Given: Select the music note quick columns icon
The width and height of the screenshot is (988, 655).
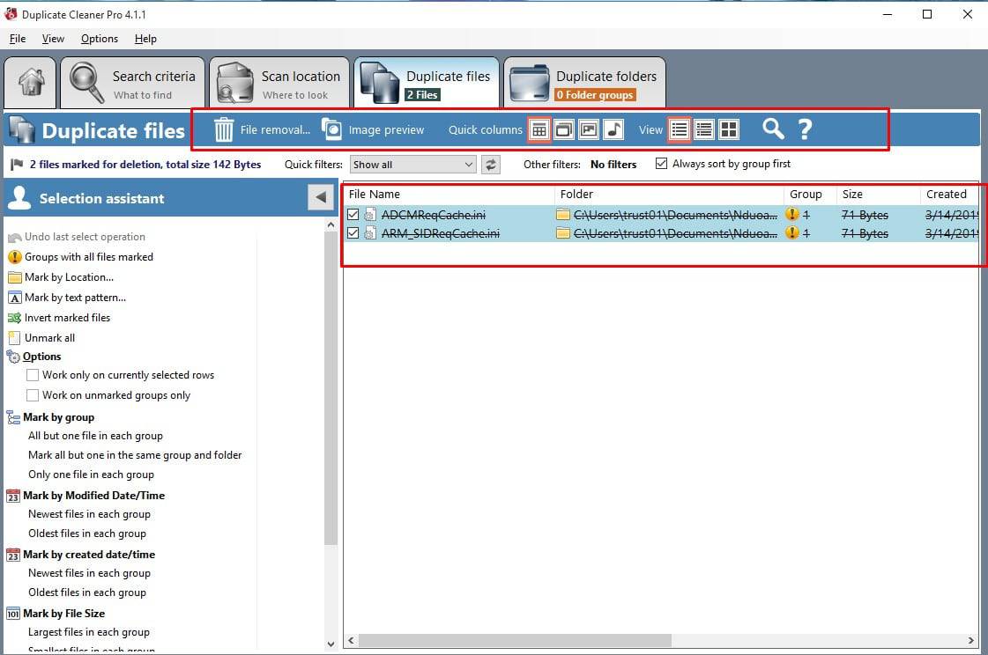Looking at the screenshot, I should [x=613, y=129].
